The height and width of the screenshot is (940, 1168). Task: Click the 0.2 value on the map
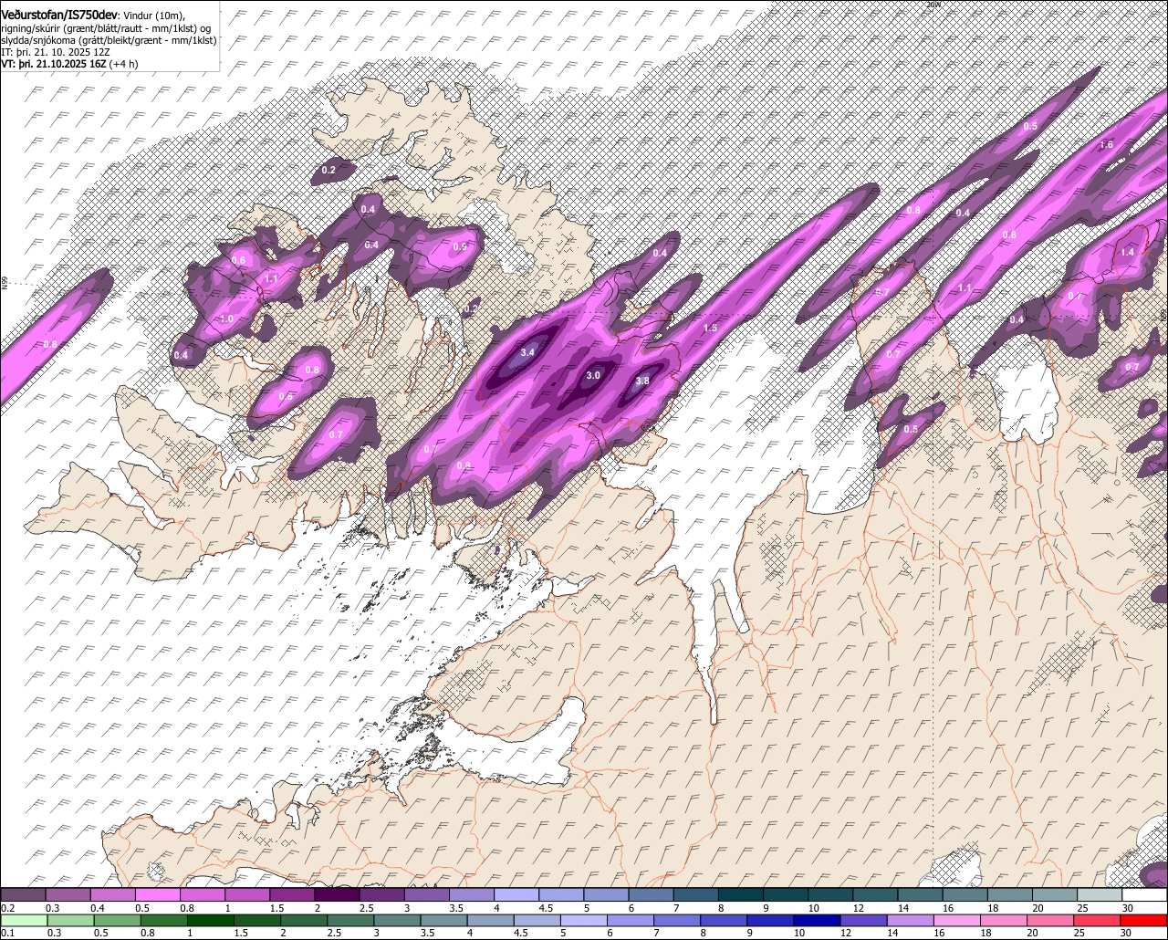pyautogui.click(x=328, y=170)
